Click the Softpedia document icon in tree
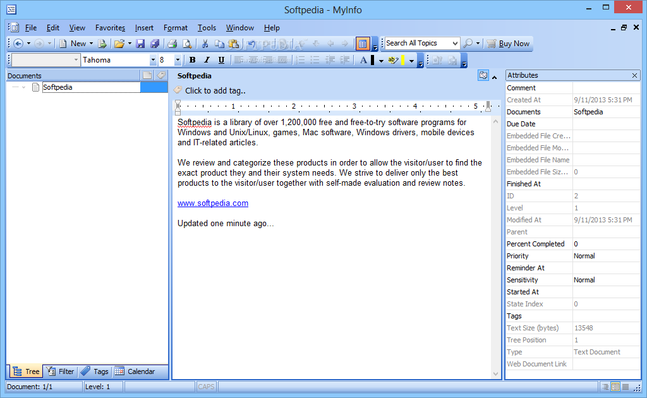Viewport: 647px width, 398px height. [x=35, y=87]
